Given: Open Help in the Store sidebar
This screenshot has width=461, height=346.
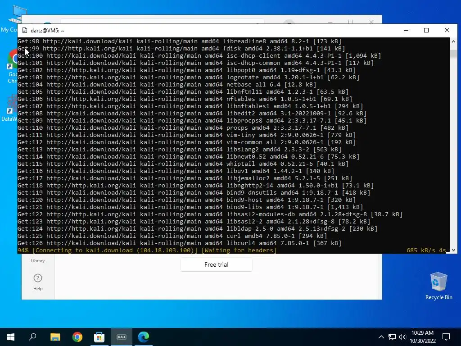Looking at the screenshot, I should pyautogui.click(x=38, y=282).
